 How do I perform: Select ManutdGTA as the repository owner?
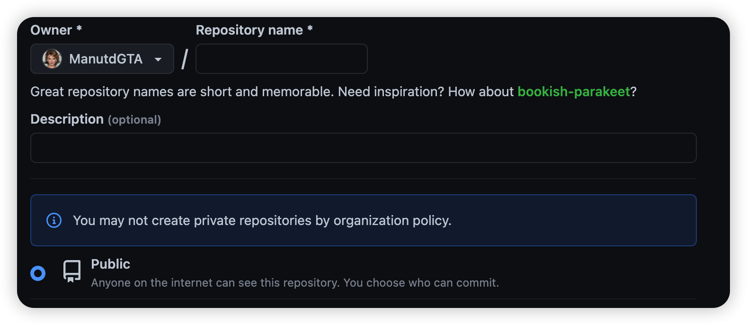coord(102,59)
